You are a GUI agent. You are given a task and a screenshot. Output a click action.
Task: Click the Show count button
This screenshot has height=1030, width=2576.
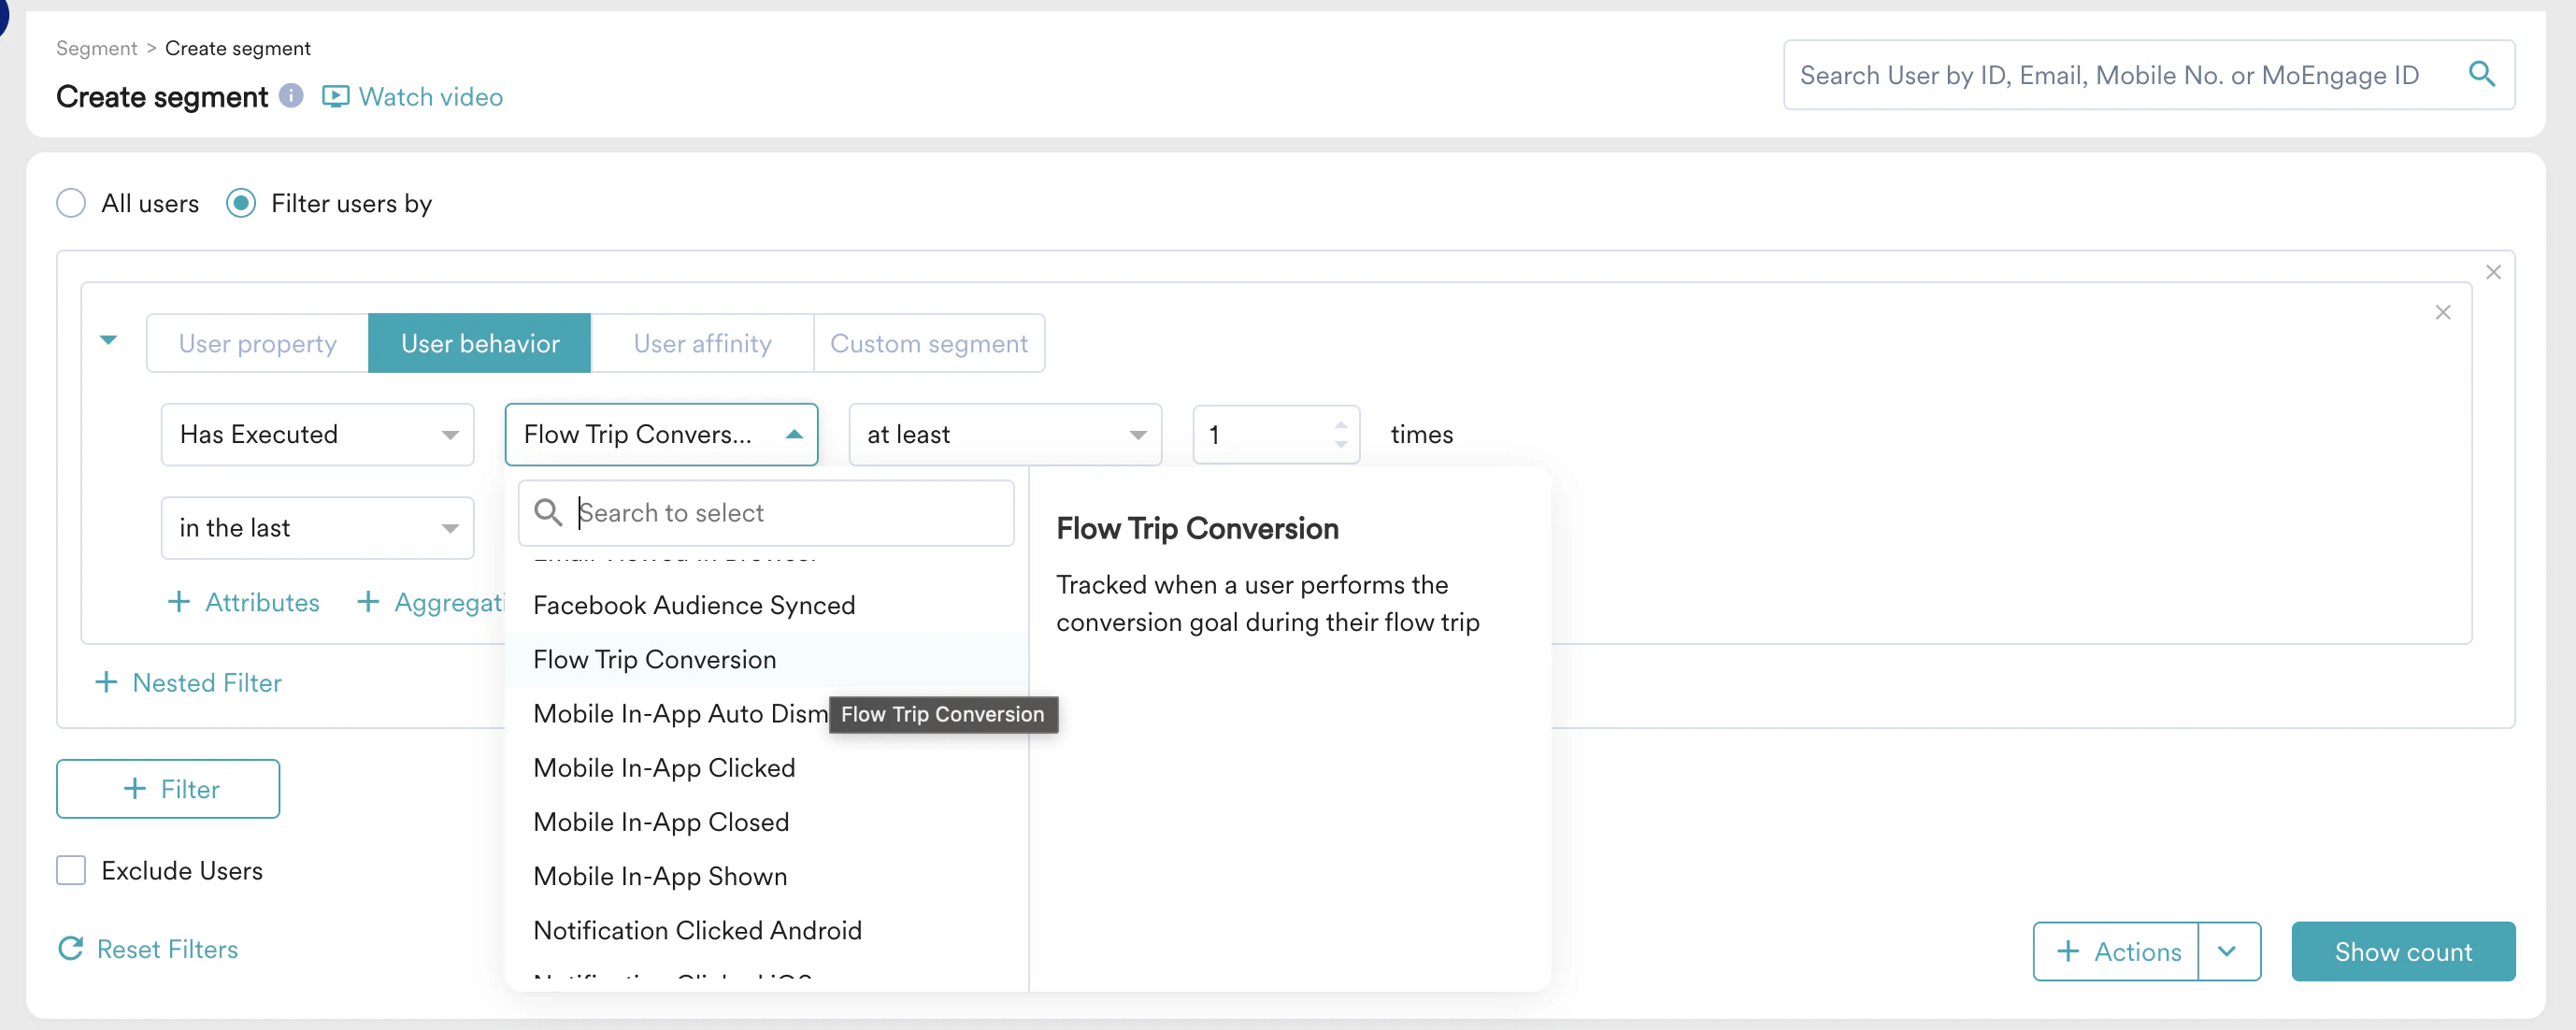pos(2402,951)
